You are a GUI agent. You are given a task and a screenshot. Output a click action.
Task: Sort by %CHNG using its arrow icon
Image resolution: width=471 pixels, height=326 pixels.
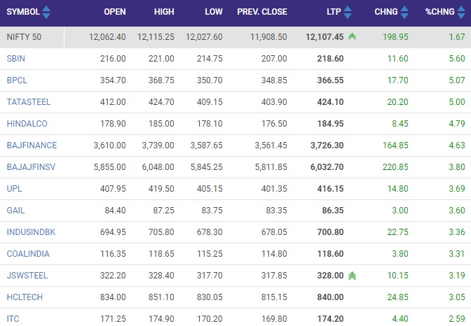(x=461, y=12)
